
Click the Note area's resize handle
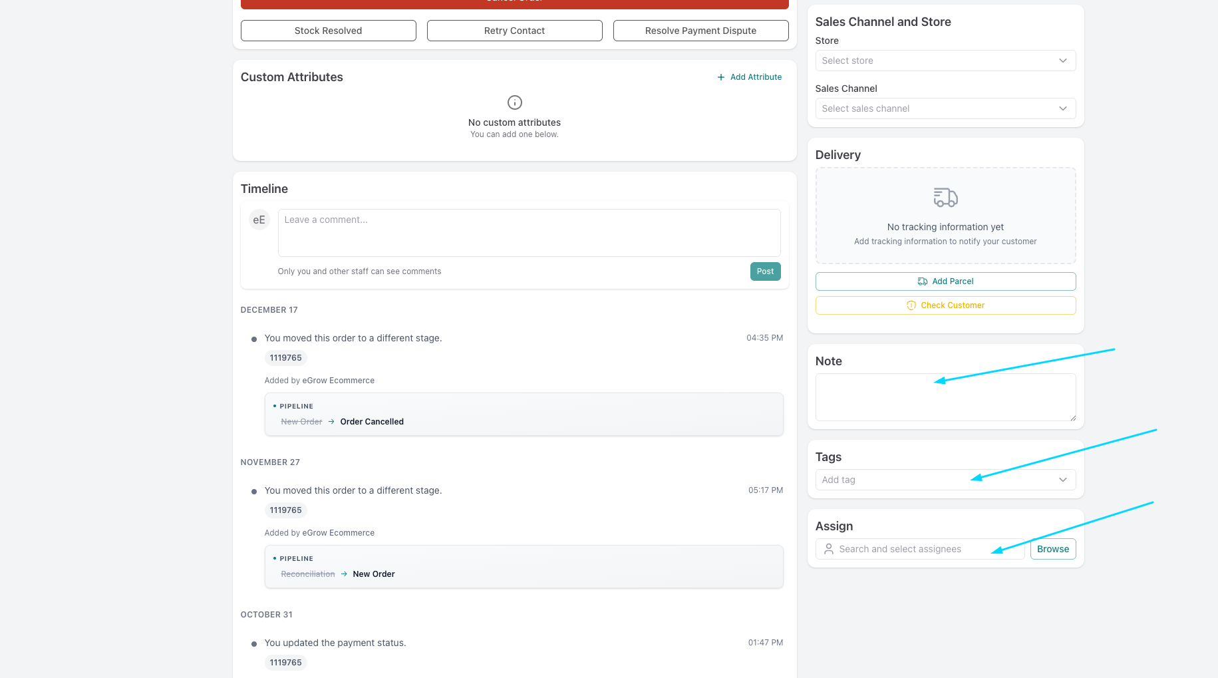(x=1073, y=418)
